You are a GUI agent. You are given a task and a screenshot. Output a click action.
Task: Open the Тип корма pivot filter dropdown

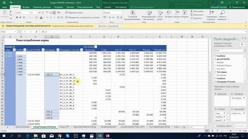click(x=96, y=47)
